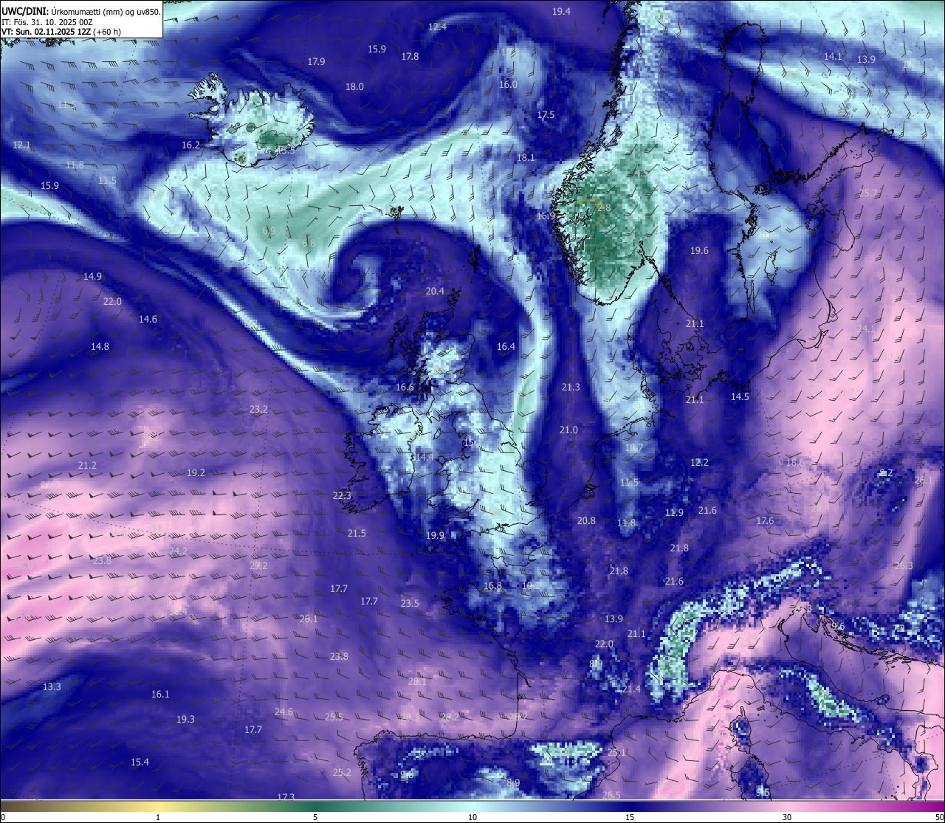This screenshot has height=823, width=945.
Task: Click the 20.4 value on the map
Action: [x=435, y=291]
